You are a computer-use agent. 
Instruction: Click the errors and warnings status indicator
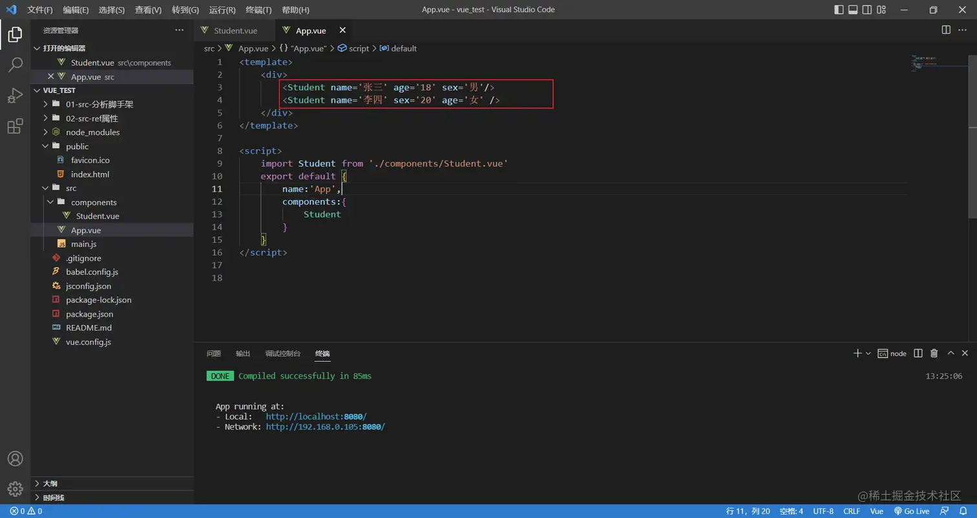(x=26, y=511)
